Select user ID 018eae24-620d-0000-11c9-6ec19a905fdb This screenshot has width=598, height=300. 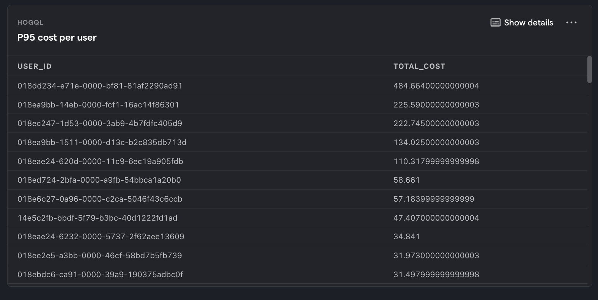click(x=100, y=161)
